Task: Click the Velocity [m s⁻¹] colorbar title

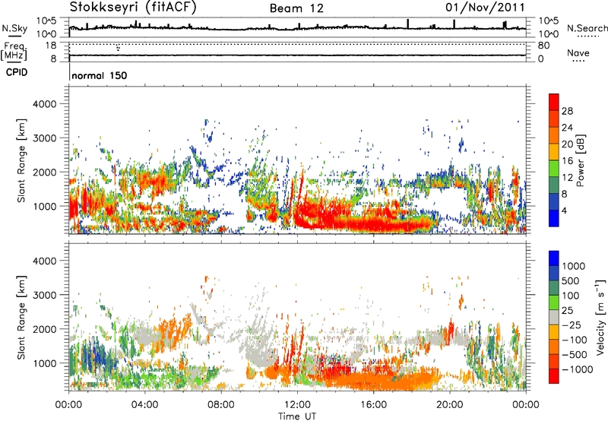Action: click(600, 317)
